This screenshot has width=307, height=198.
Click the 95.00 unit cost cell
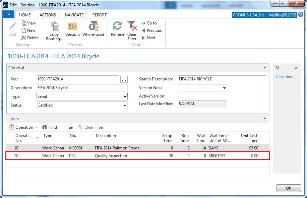point(254,148)
